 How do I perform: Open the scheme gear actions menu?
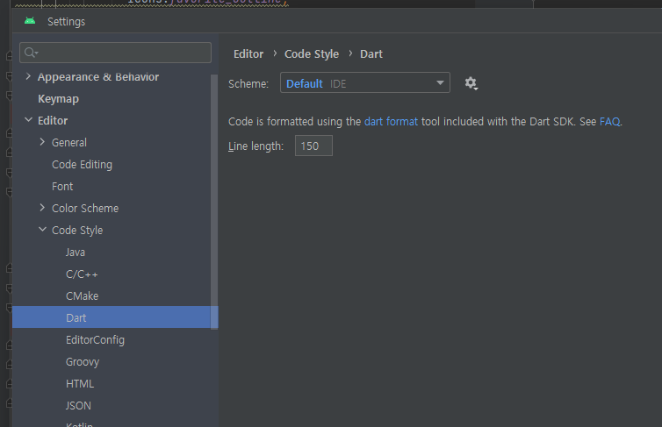tap(471, 83)
